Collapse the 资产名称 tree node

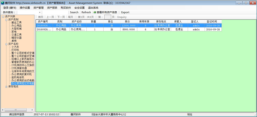[6, 44]
